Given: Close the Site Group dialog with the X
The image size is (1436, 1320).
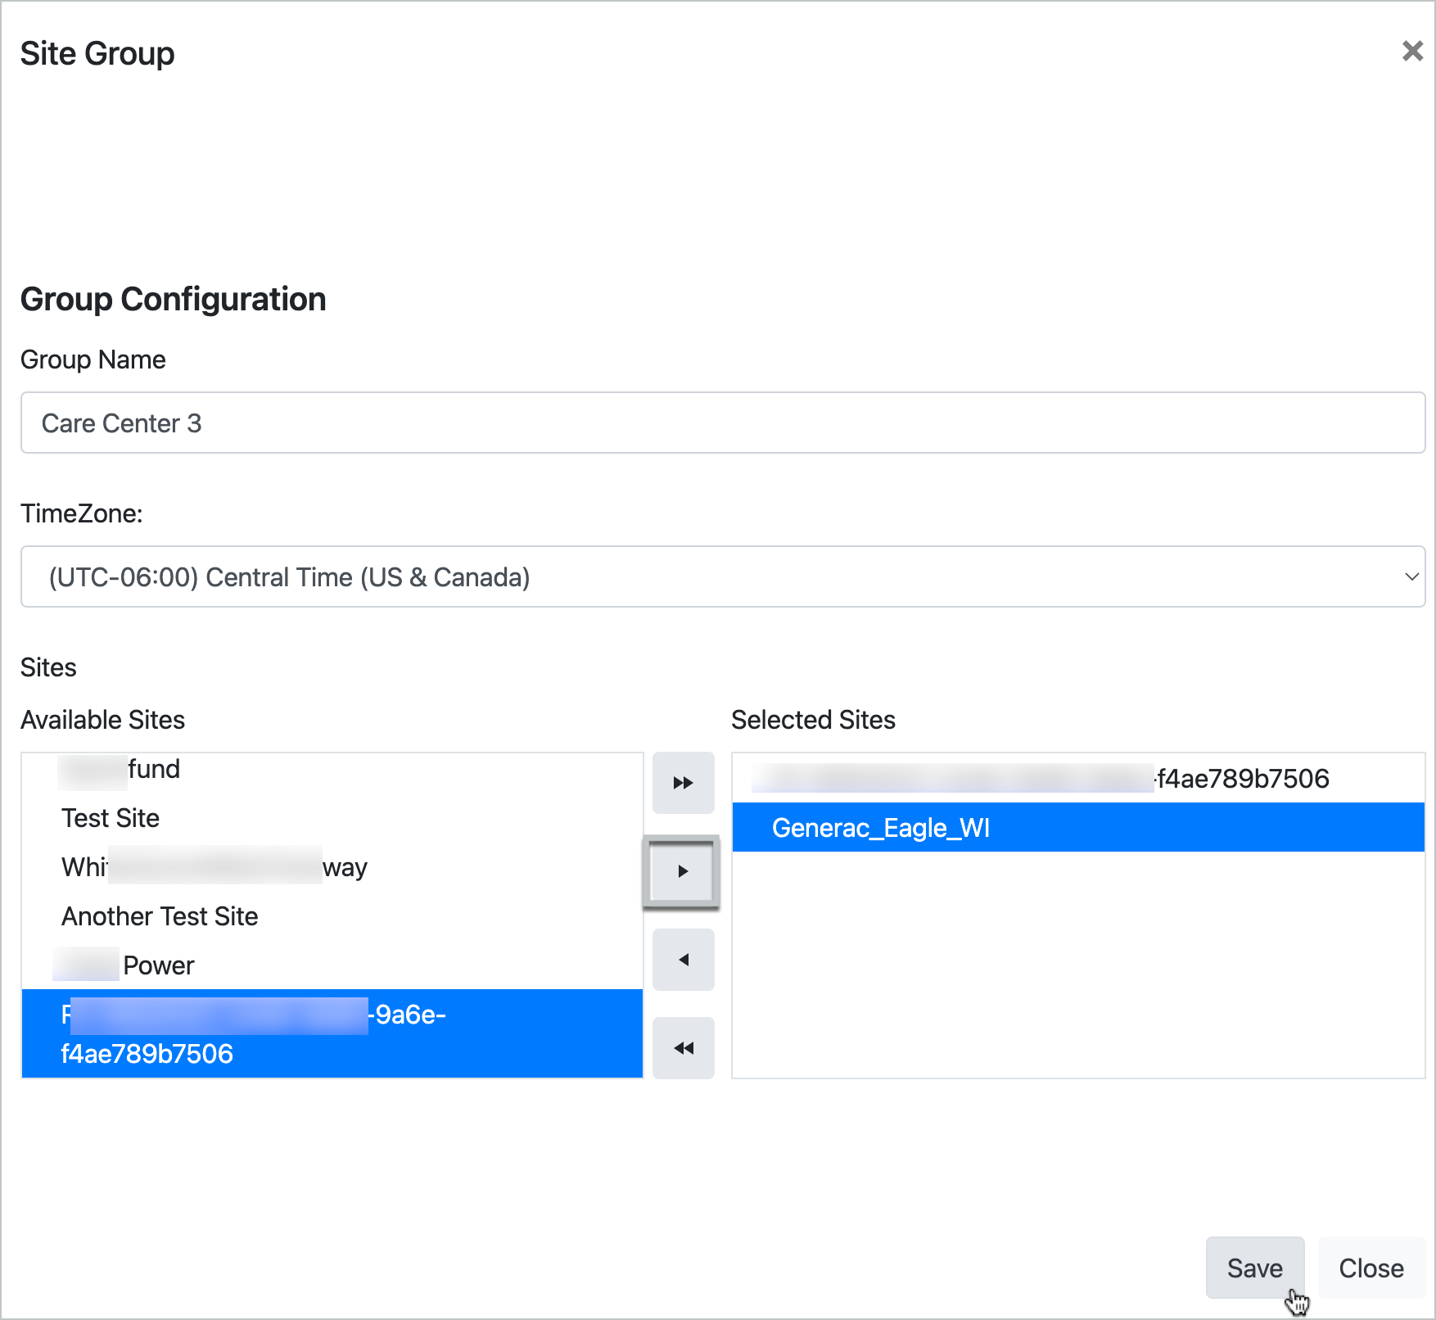Looking at the screenshot, I should [1413, 52].
